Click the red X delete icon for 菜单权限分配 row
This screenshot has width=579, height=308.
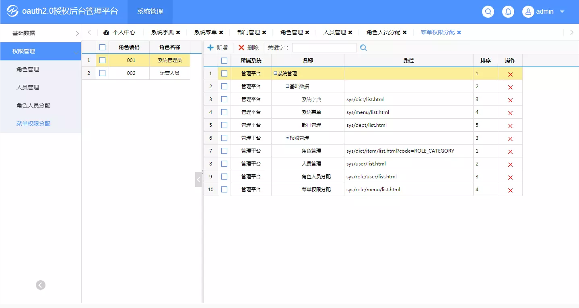tap(510, 190)
